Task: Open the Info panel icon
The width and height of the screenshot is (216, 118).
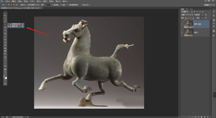Action: pyautogui.click(x=214, y=20)
